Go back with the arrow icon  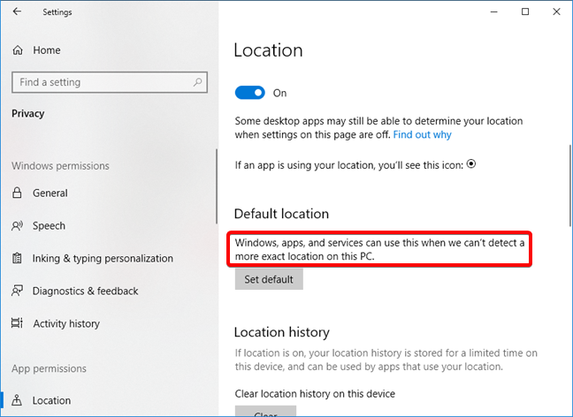pos(17,11)
